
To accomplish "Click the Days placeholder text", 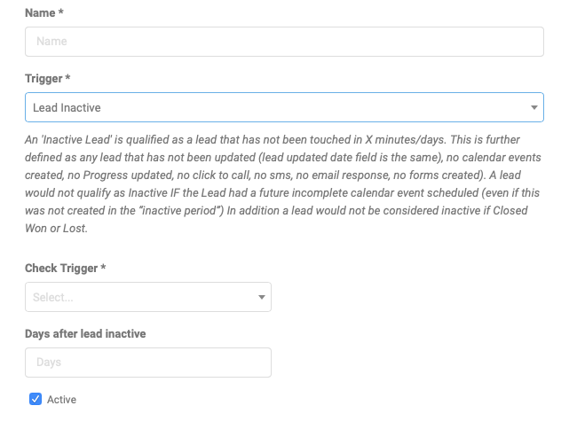I will [49, 363].
